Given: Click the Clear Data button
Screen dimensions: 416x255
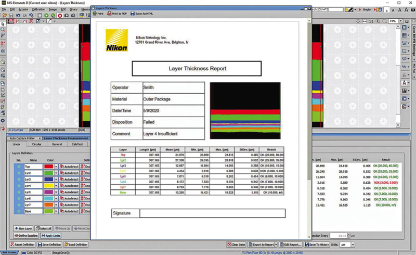Looking at the screenshot, I should tap(236, 245).
